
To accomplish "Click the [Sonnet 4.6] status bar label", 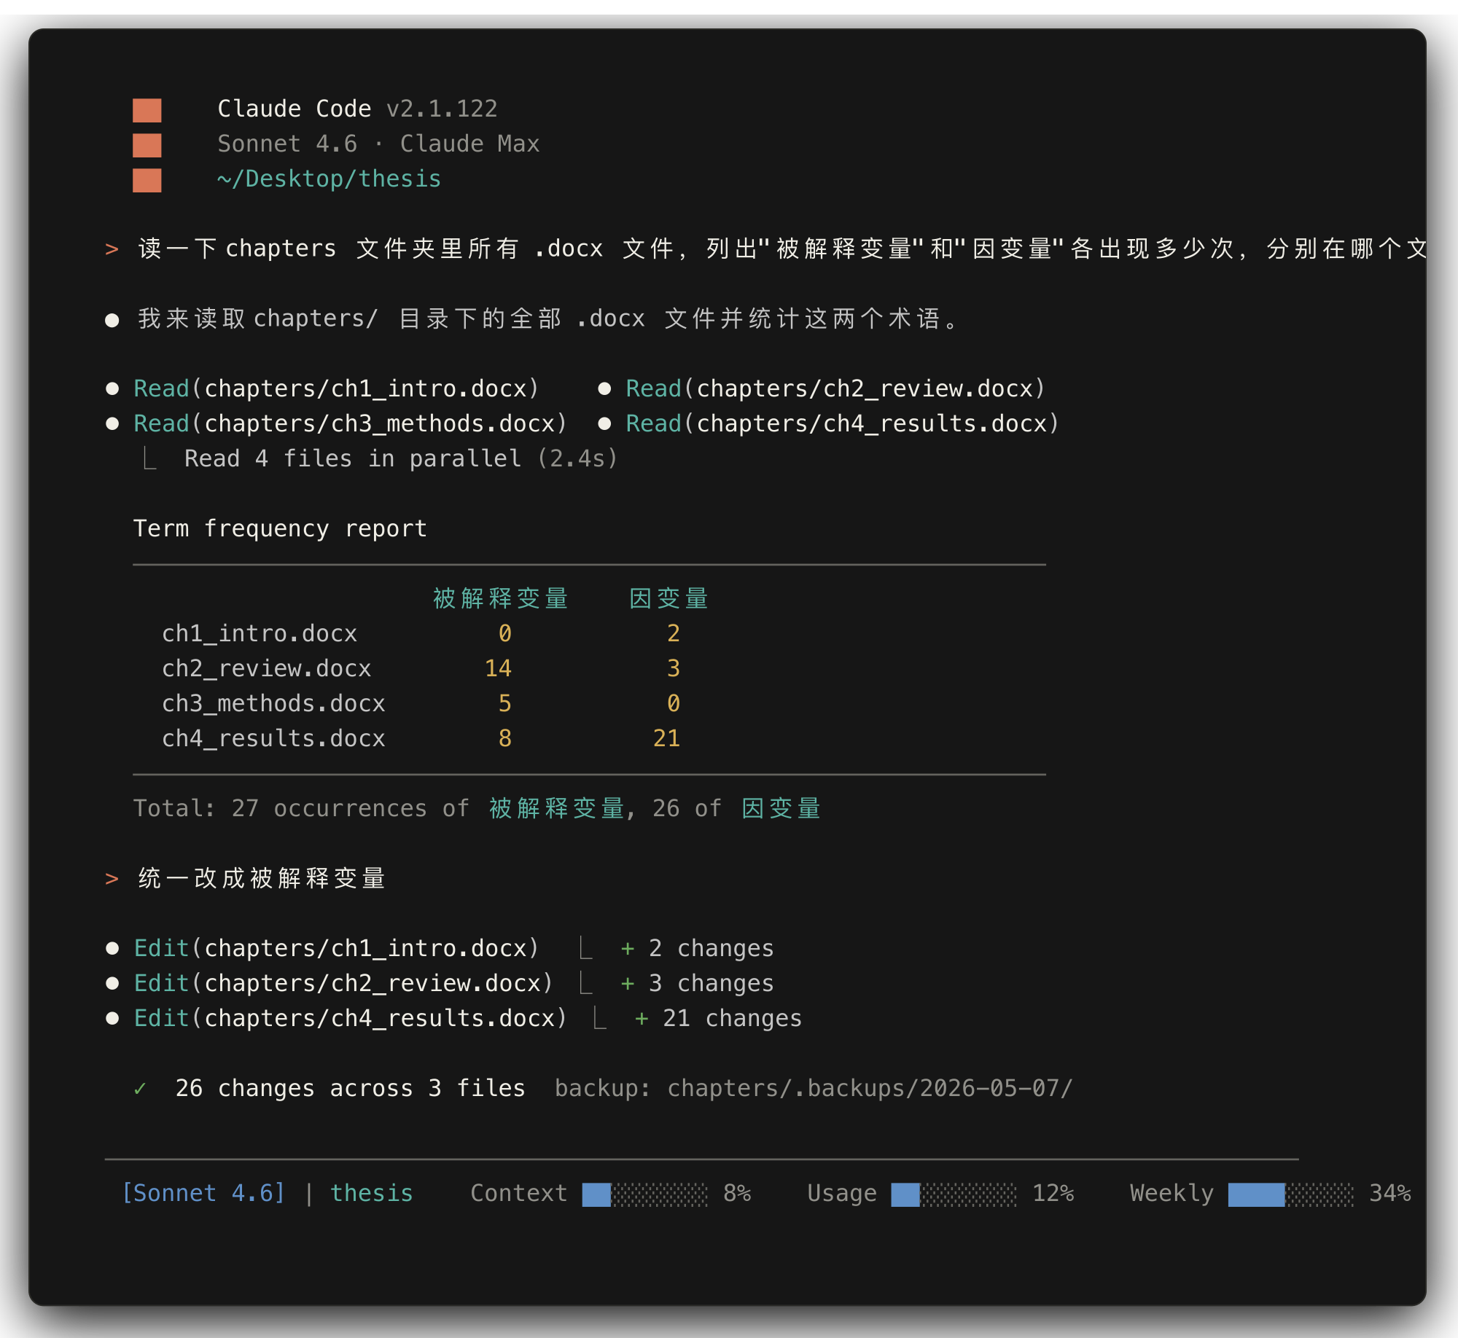I will [203, 1194].
